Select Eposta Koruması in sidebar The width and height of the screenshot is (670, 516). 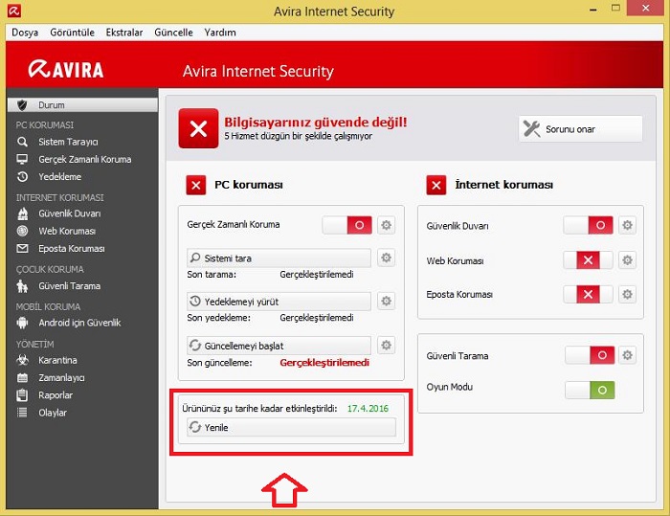72,248
